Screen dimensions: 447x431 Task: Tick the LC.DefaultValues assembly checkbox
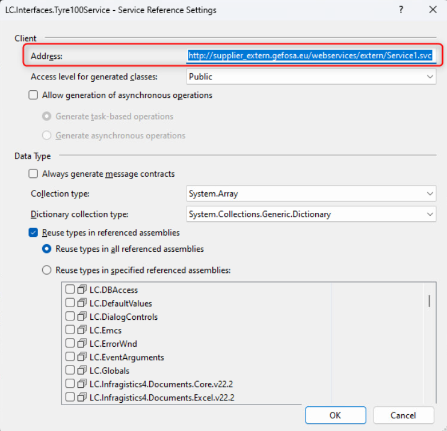point(70,303)
